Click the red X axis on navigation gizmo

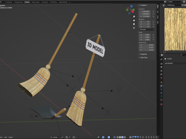[133, 12]
